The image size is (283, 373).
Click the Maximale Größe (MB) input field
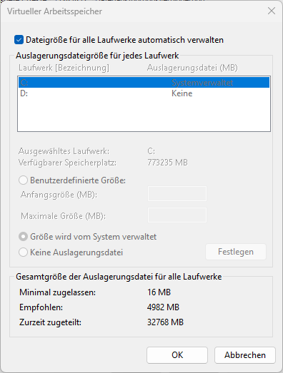point(177,215)
